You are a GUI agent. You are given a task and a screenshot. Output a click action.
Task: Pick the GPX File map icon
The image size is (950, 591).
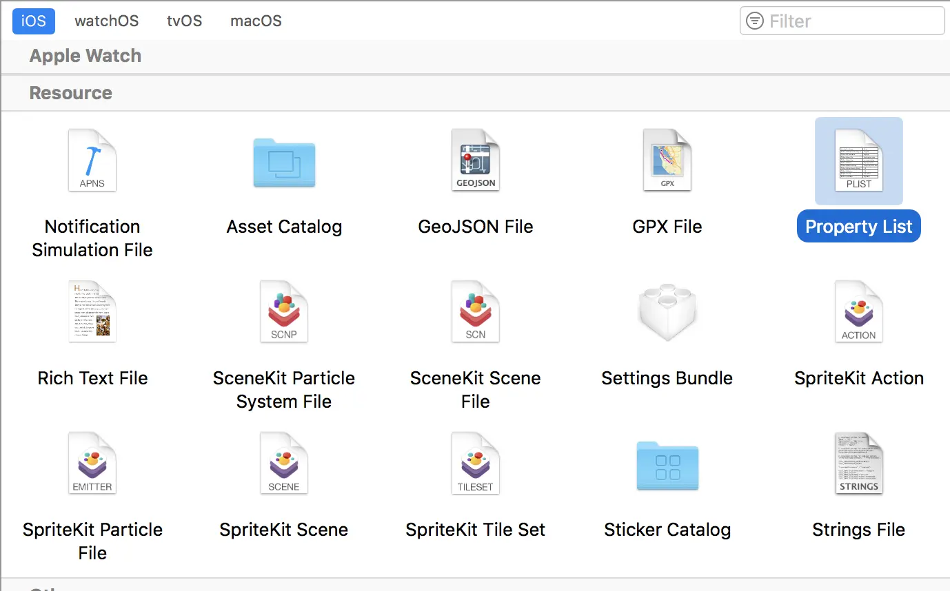tap(667, 161)
